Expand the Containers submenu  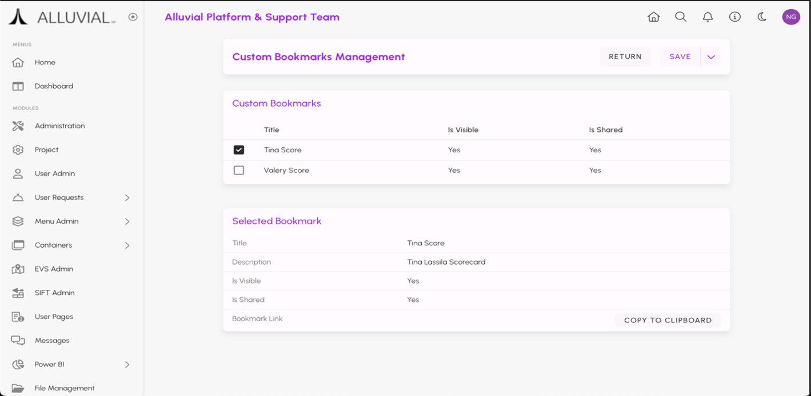pos(127,245)
